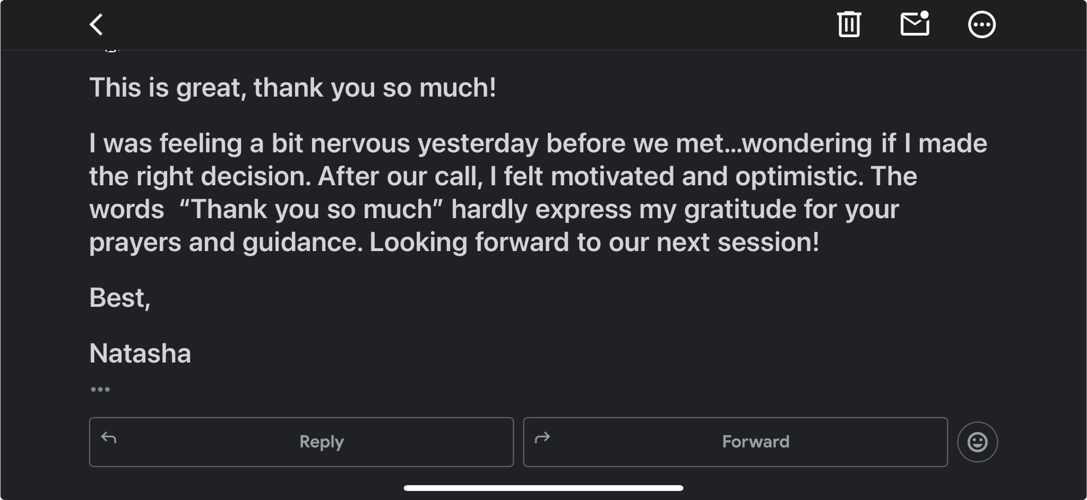
Task: Mark the email as unread via envelope icon
Action: (x=915, y=24)
